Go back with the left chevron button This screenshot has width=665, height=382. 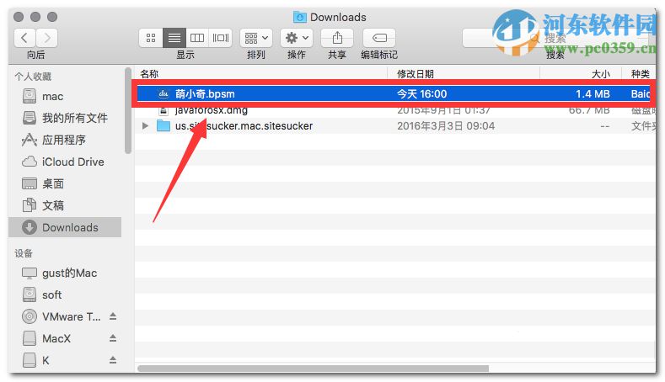point(24,38)
